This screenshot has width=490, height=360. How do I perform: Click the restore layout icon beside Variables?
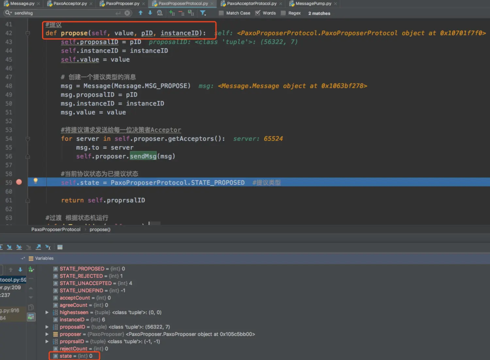[23, 258]
